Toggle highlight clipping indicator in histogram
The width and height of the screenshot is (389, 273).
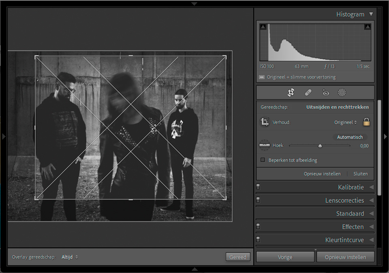pyautogui.click(x=368, y=27)
